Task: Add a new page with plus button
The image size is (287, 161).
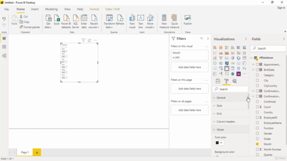Action: [37, 153]
